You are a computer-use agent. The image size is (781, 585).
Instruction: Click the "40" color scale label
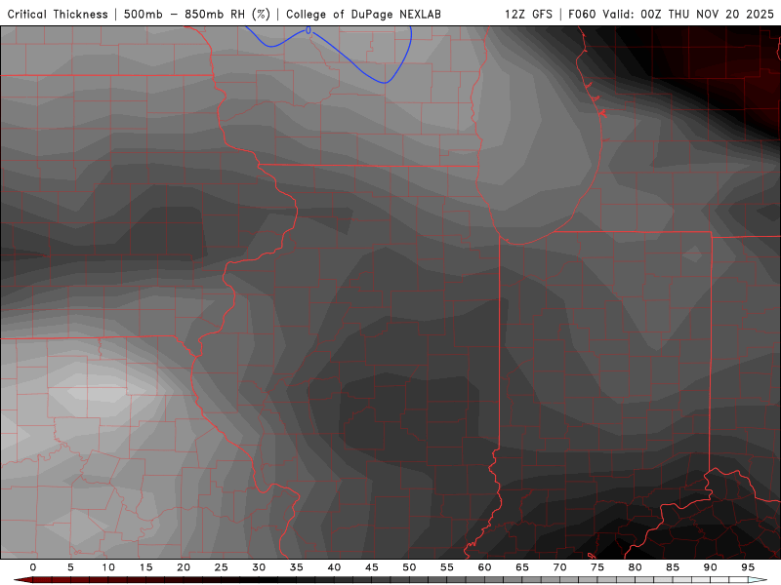coord(334,567)
